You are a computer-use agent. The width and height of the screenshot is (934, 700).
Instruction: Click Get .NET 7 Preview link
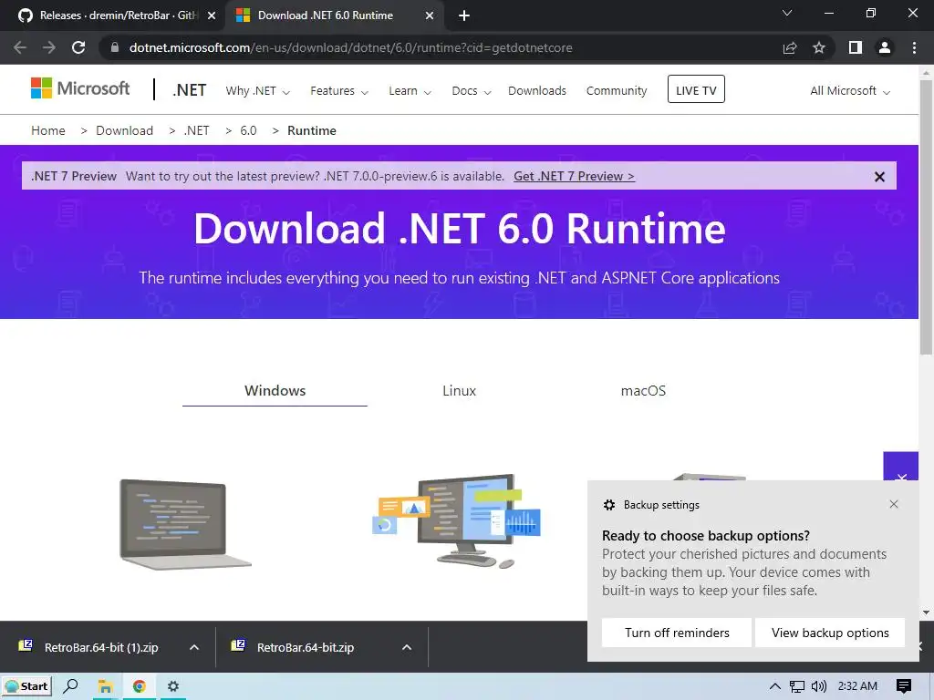click(x=575, y=176)
